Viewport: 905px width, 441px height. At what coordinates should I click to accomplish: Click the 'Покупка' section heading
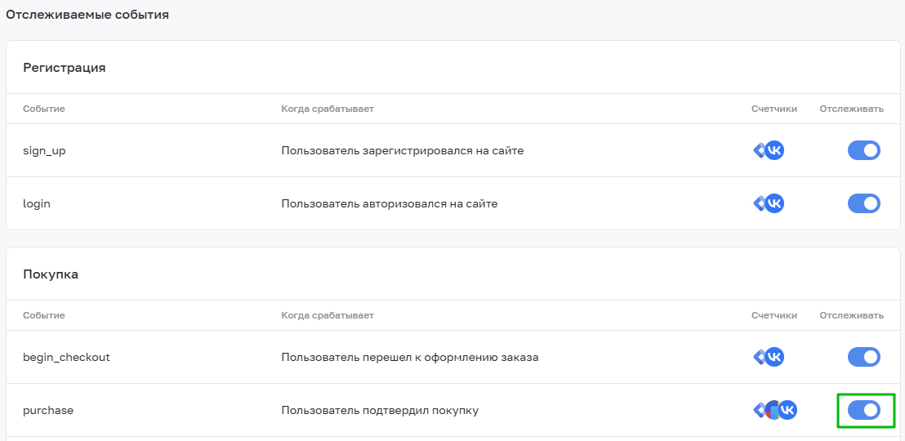[51, 274]
